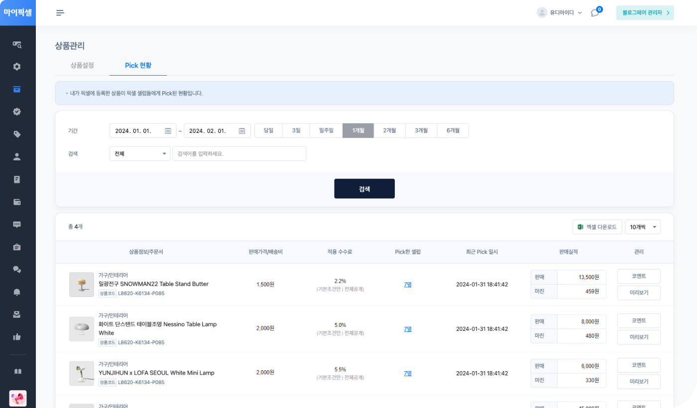Open the chat messages icon in header
This screenshot has width=697, height=408.
point(595,13)
